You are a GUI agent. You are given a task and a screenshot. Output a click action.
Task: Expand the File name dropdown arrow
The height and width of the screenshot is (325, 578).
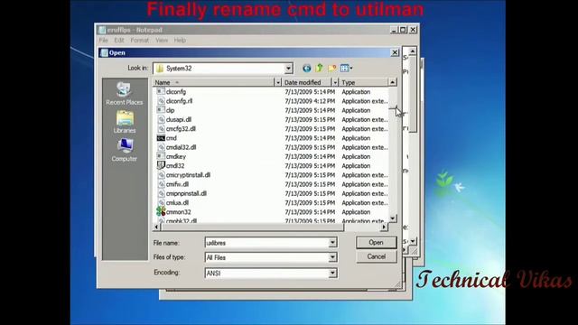(332, 243)
